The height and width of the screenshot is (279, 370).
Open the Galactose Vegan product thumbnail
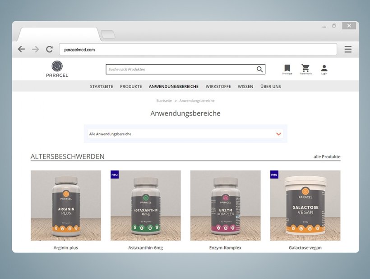(305, 205)
